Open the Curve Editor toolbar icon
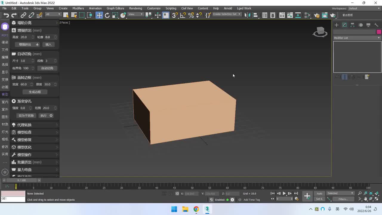Viewport: 382px width, 215px height. [x=290, y=15]
